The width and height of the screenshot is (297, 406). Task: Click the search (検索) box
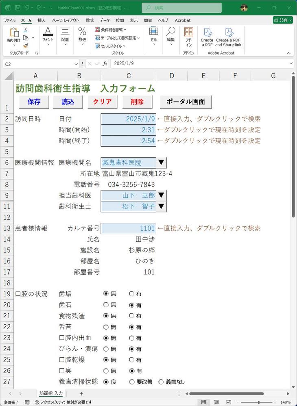click(x=181, y=8)
